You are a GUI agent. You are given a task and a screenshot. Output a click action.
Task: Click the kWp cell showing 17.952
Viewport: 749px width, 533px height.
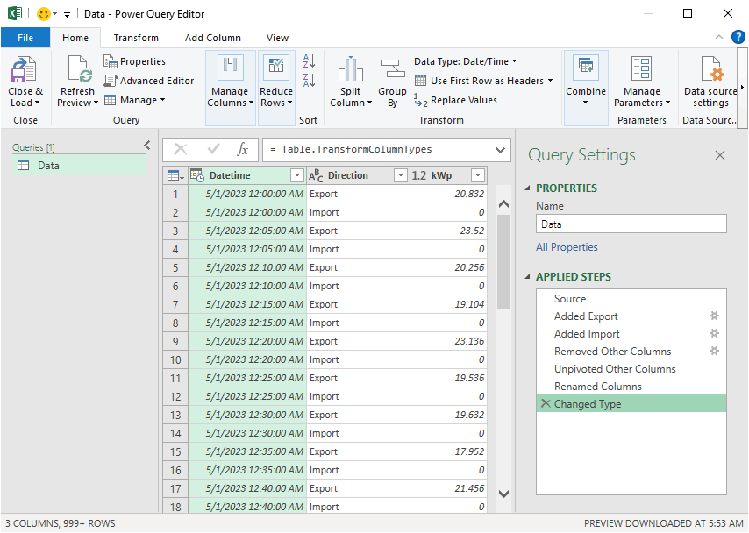pos(448,451)
